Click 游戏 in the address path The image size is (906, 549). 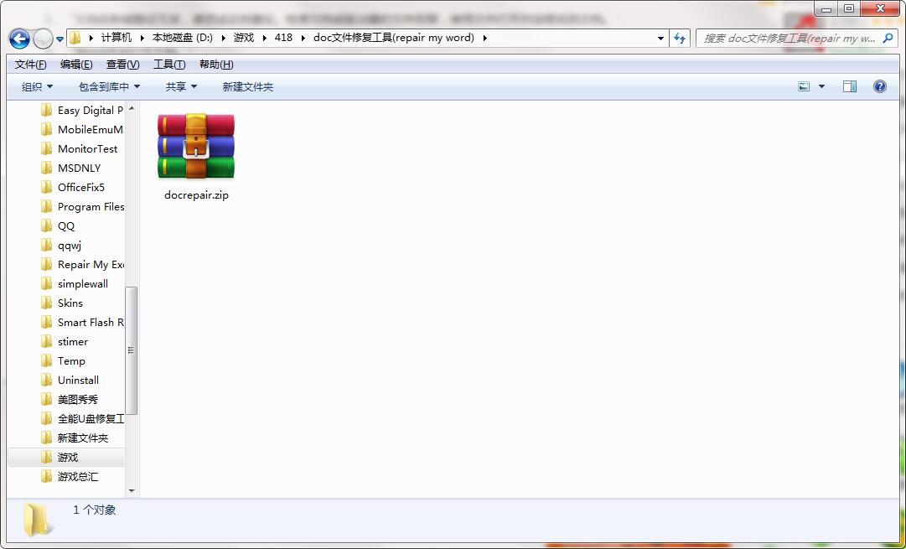point(244,39)
